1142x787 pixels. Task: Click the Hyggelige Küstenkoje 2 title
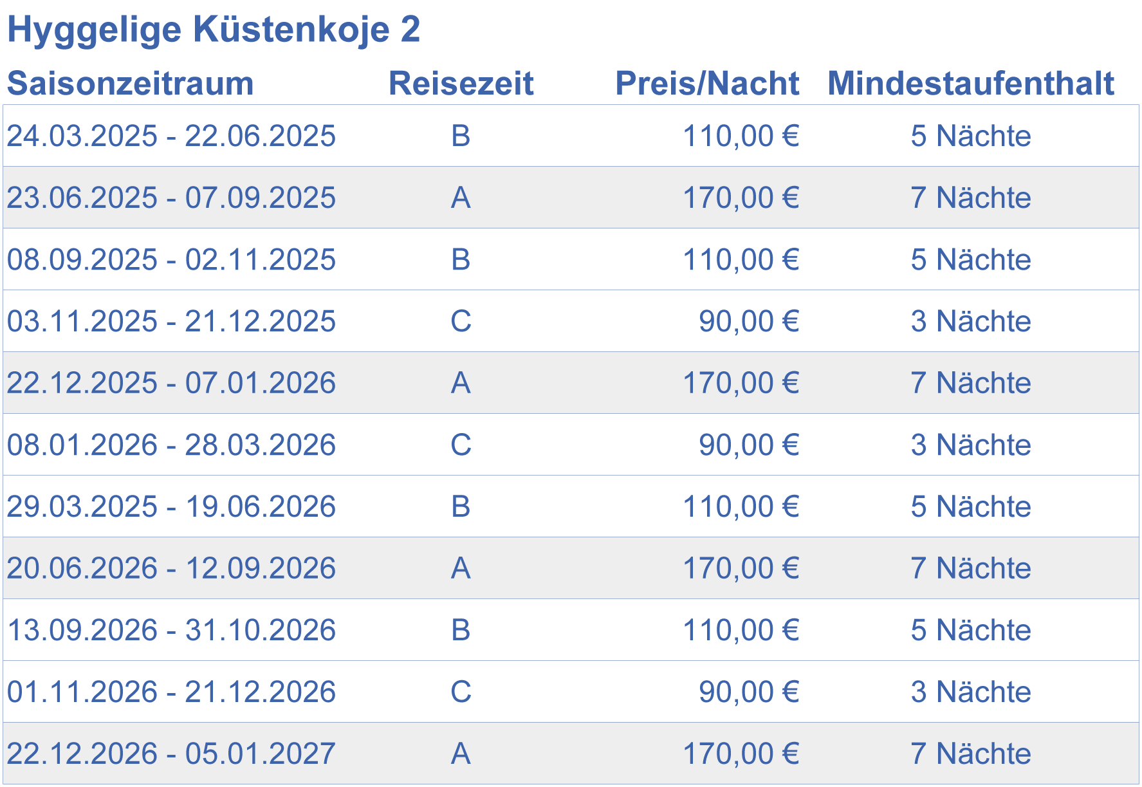pyautogui.click(x=213, y=30)
